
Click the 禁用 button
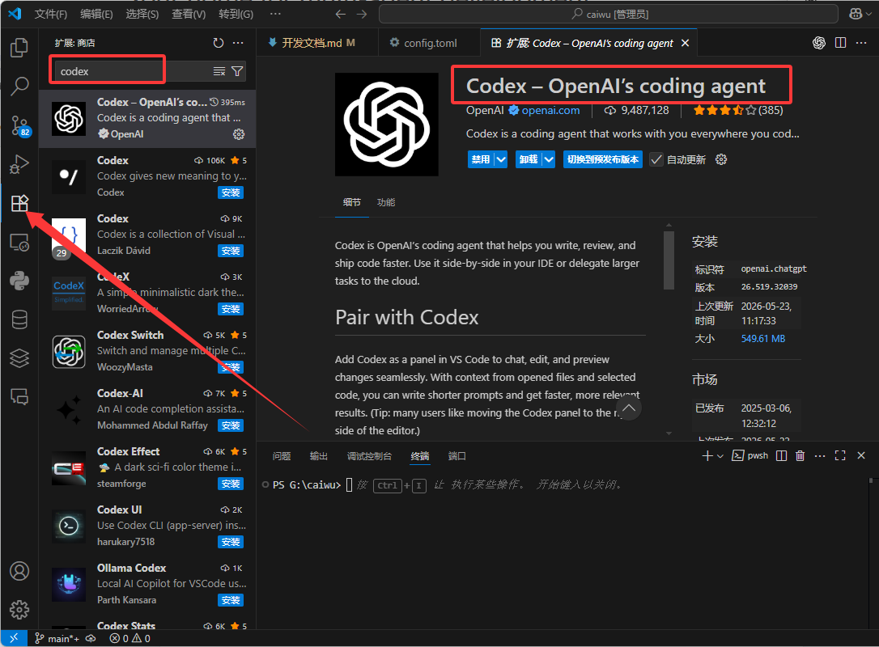click(x=481, y=159)
